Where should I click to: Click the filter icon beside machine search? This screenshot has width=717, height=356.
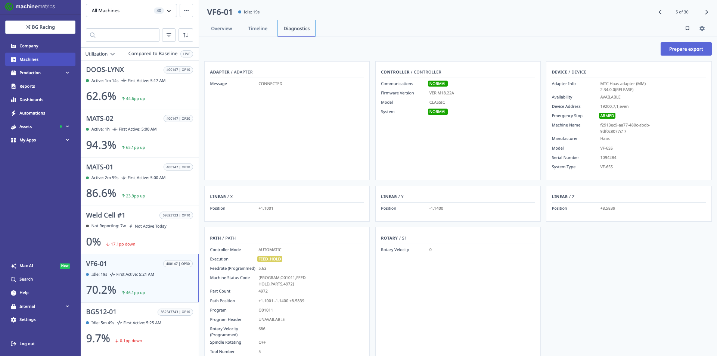[169, 35]
